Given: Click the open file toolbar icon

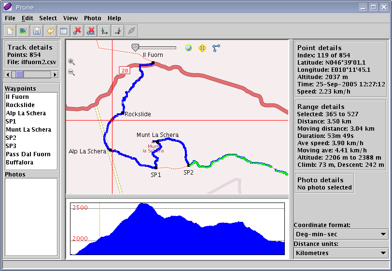Looking at the screenshot, I should point(10,31).
